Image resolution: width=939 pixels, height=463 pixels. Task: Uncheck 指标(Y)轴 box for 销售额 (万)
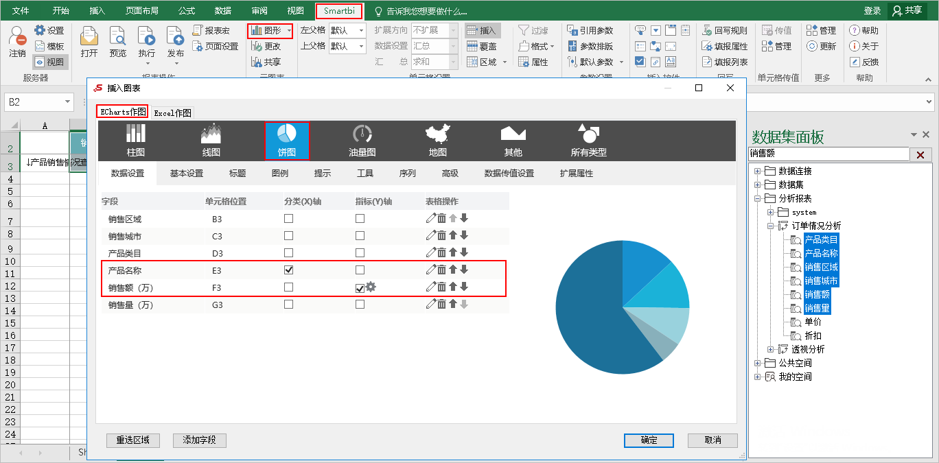[360, 288]
